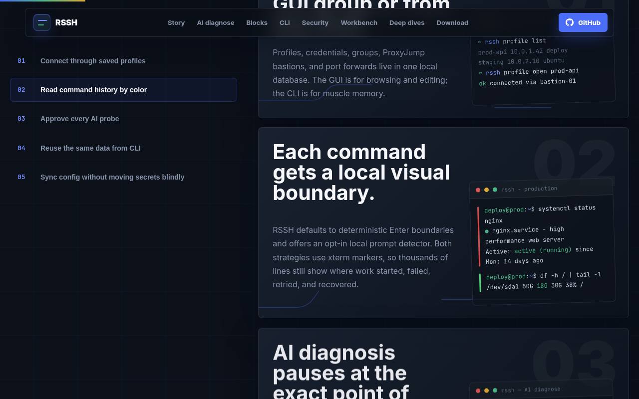Click the red dot in rssh - AI diagnose window

click(478, 391)
